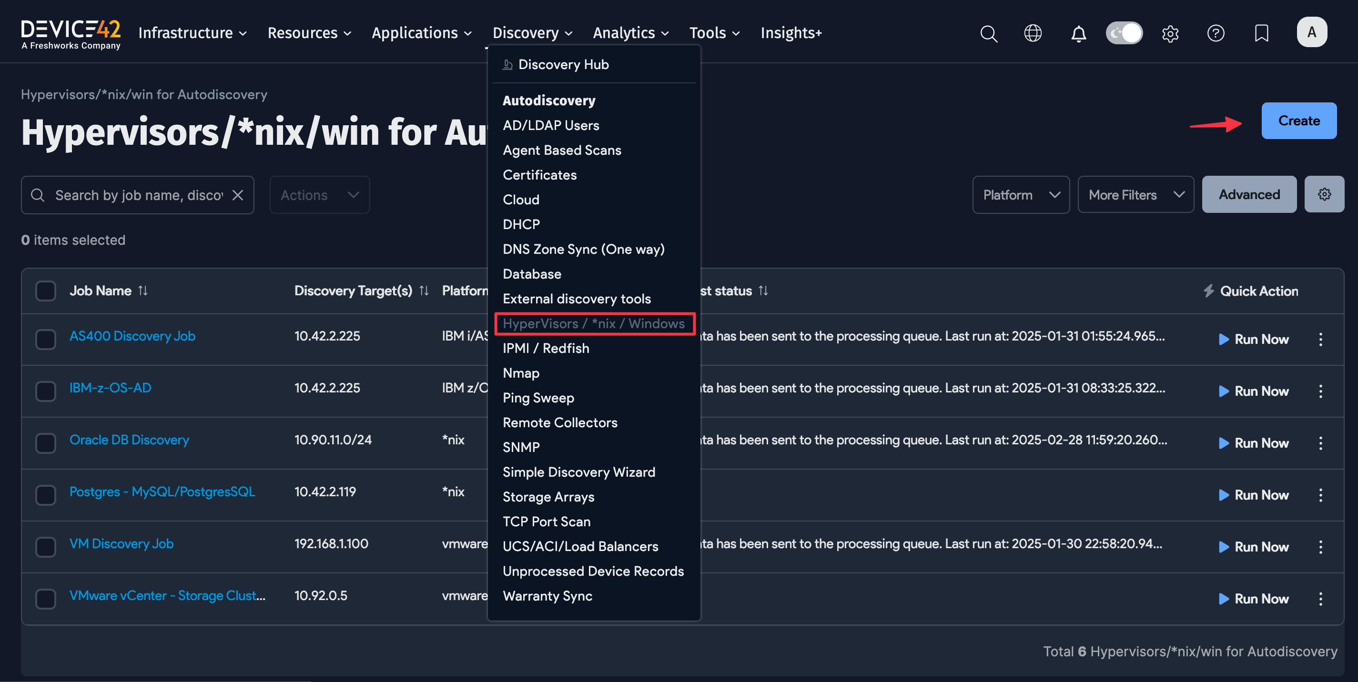Check the select-all checkbox in table header

(x=45, y=291)
